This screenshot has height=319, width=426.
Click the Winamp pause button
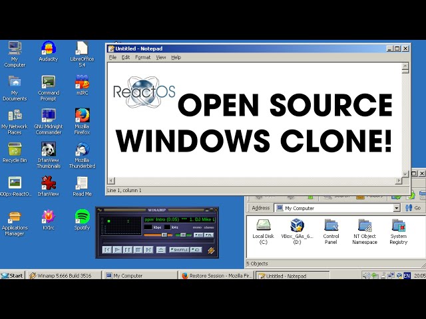[x=127, y=250]
